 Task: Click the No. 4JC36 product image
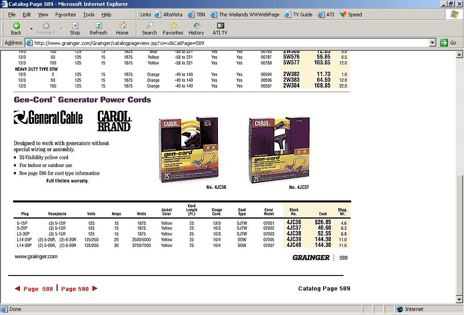pos(189,150)
